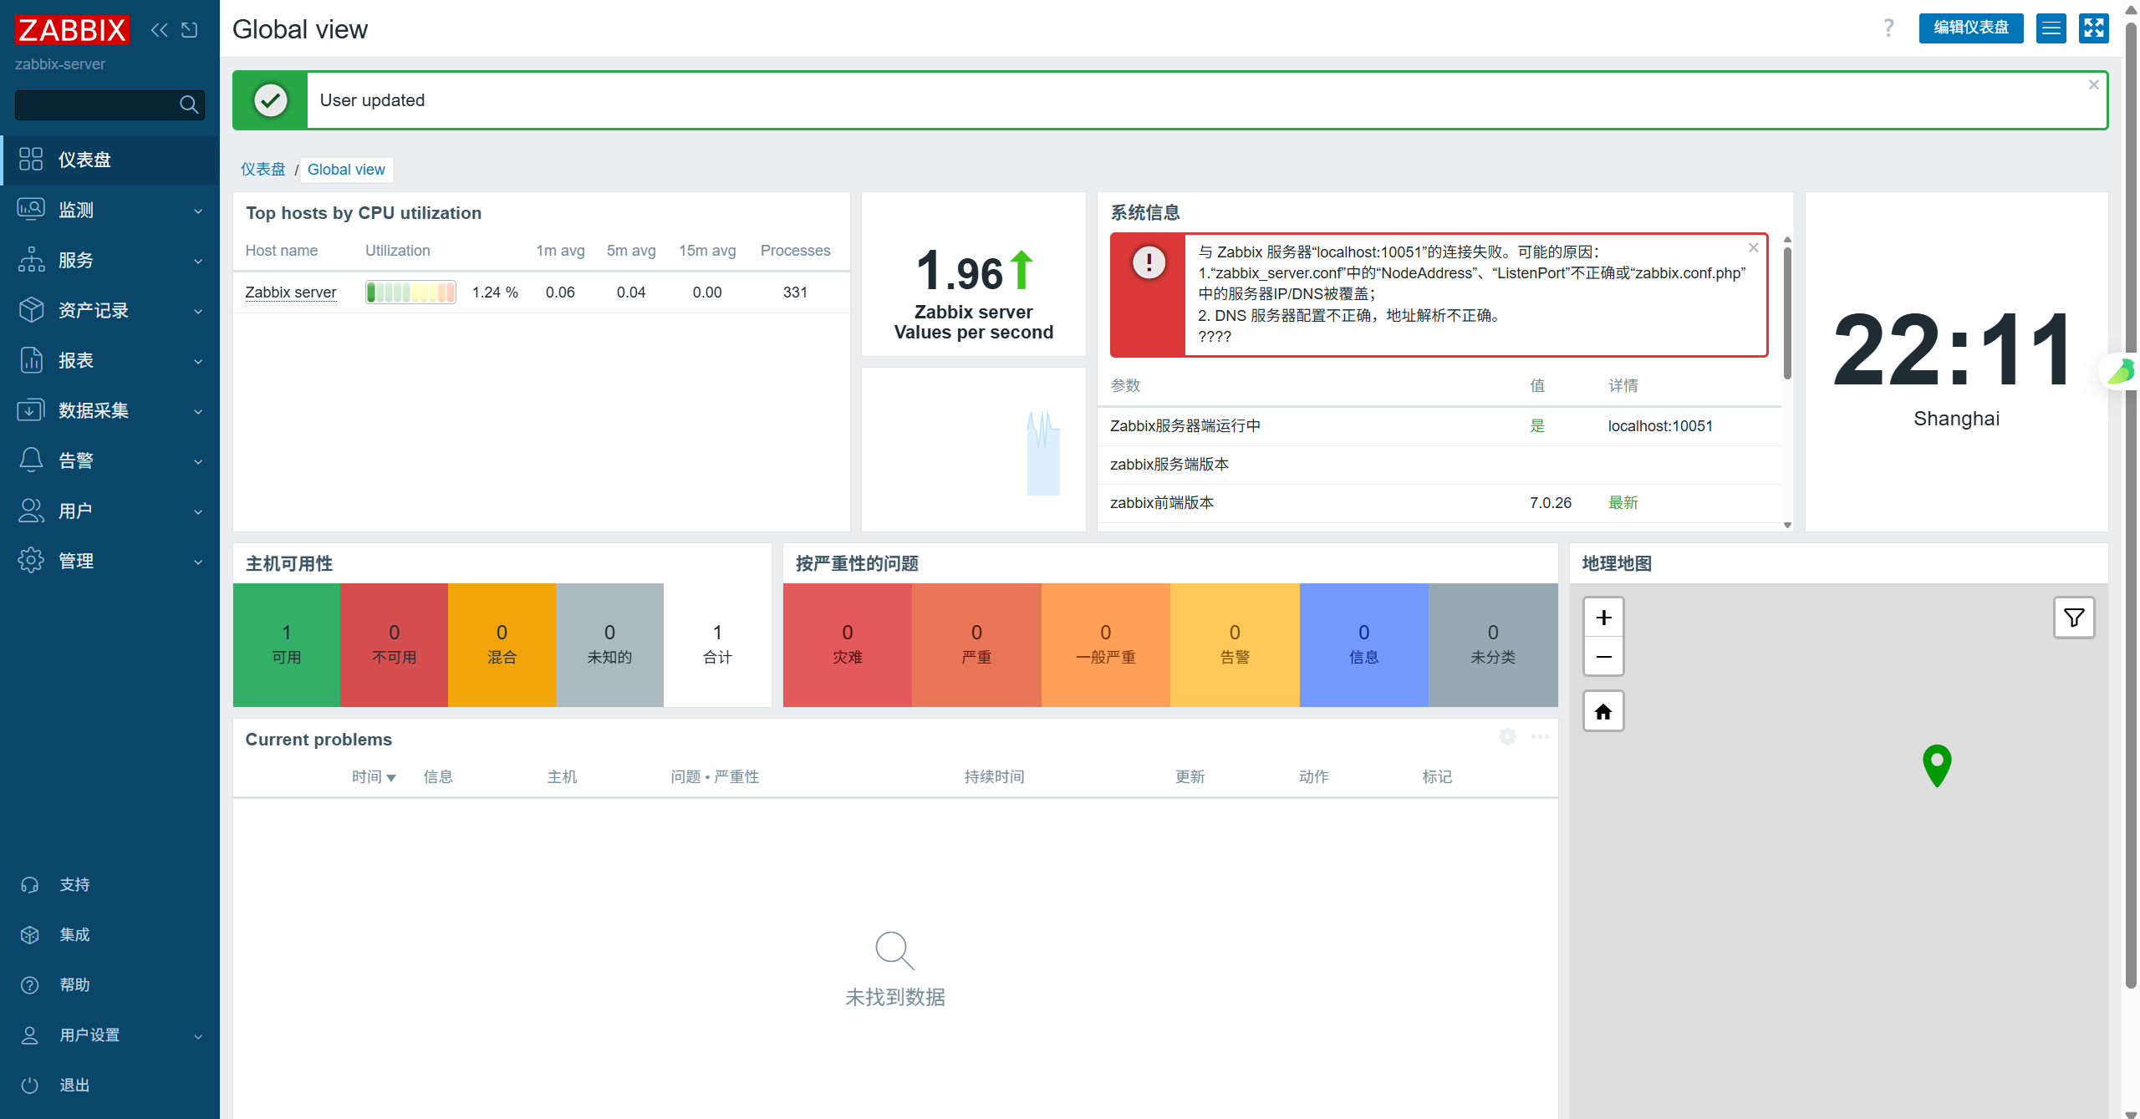
Task: Open the 仪表盘 menu item
Action: pyautogui.click(x=110, y=160)
